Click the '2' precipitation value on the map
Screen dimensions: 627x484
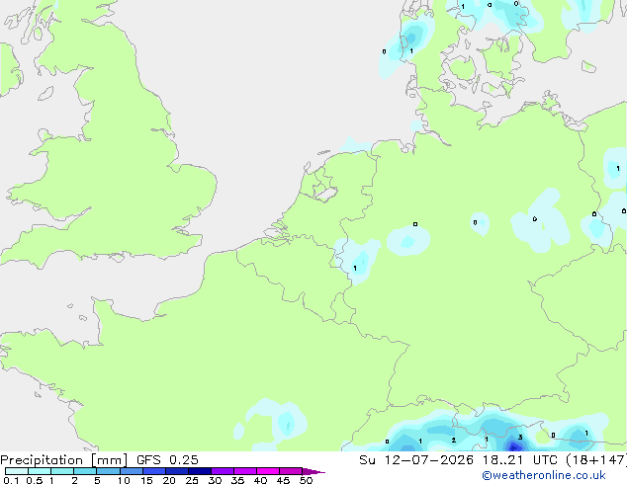click(x=454, y=441)
